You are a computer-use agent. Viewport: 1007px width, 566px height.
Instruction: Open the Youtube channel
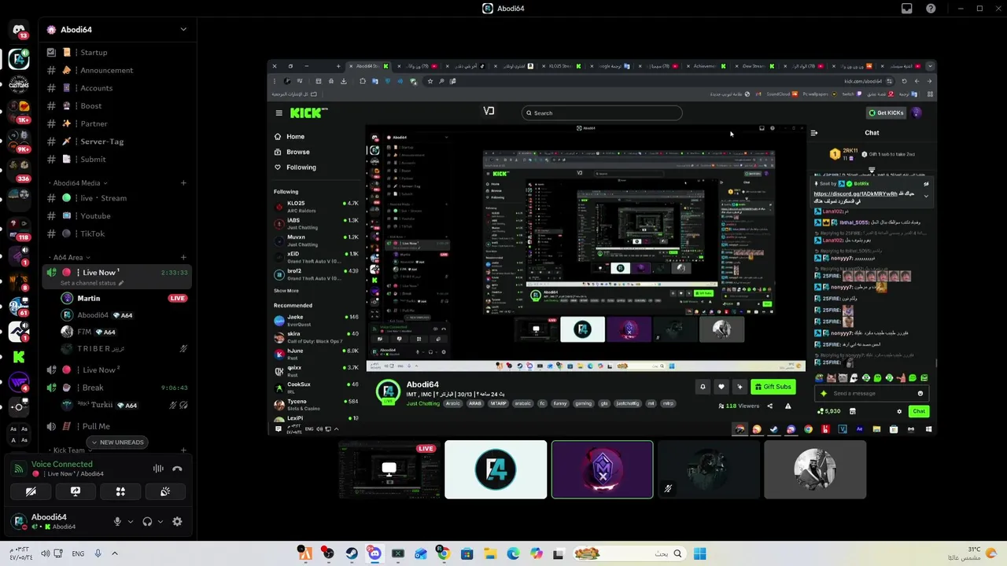click(116, 215)
